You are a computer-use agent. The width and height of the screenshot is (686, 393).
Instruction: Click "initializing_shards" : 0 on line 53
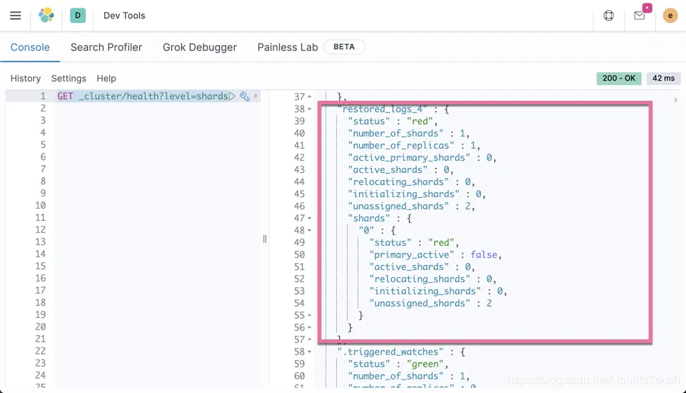click(x=438, y=292)
